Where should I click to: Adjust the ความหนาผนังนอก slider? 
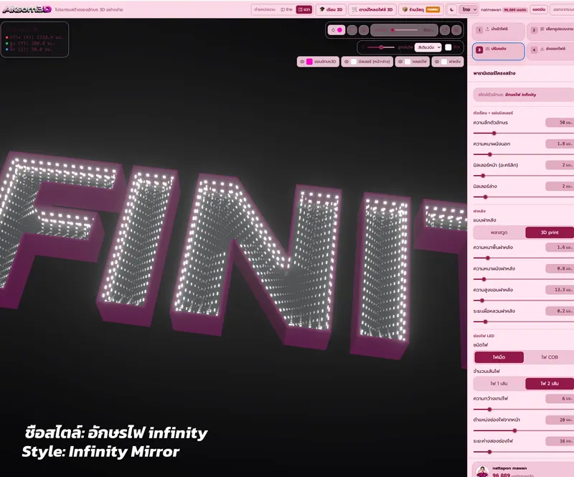524,154
